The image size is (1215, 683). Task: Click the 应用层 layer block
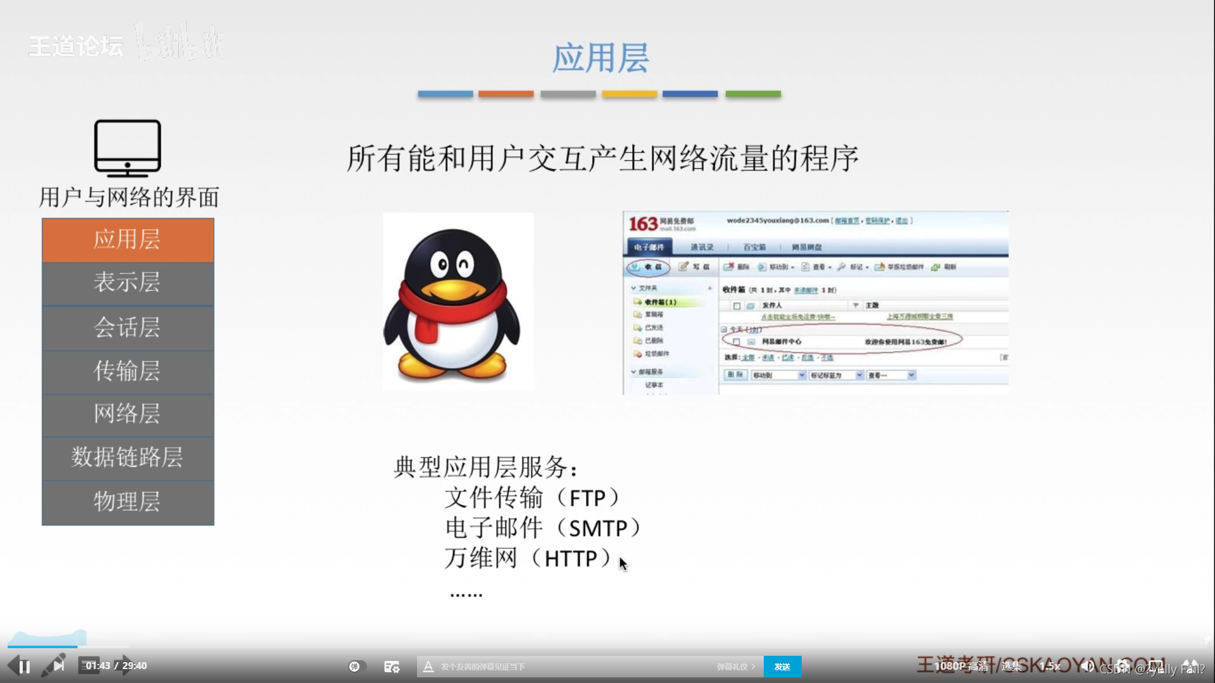coord(128,240)
